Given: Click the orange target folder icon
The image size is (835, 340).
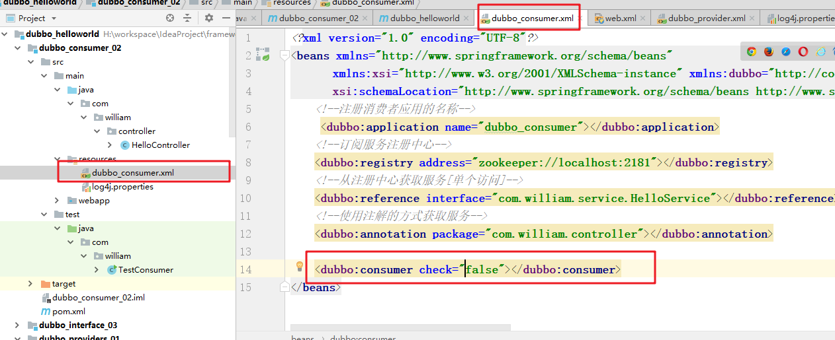Looking at the screenshot, I should click(x=46, y=284).
